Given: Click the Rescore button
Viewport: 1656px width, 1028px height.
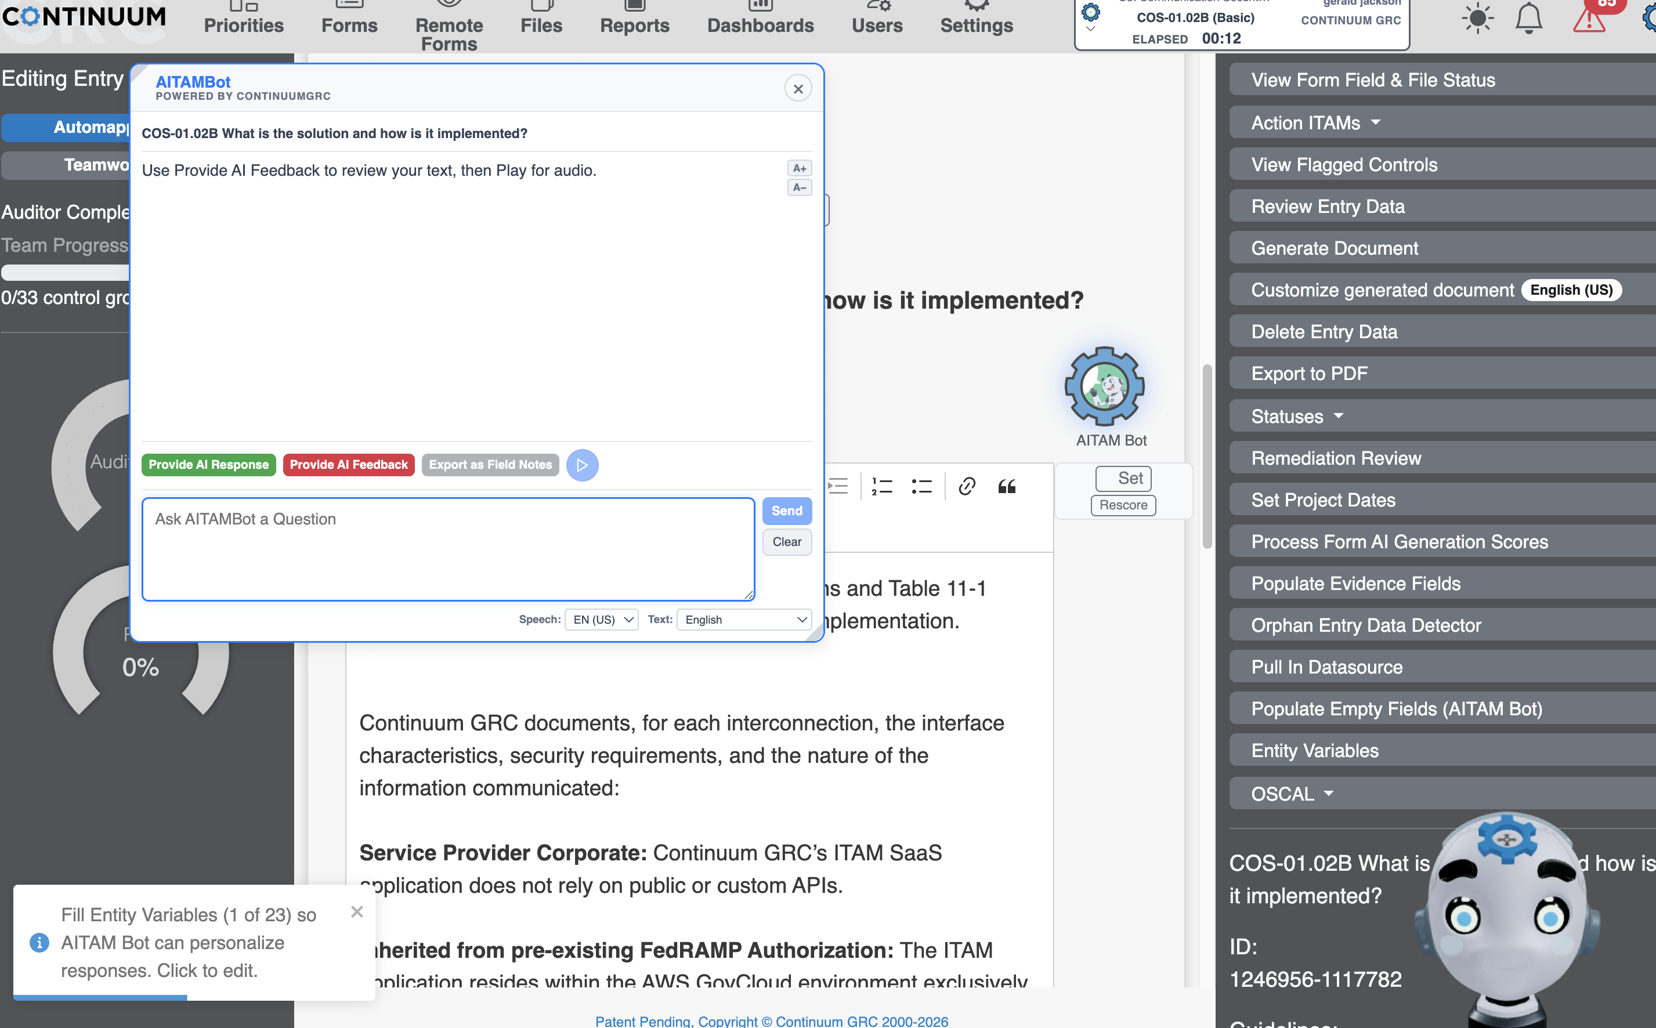Looking at the screenshot, I should click(1123, 505).
